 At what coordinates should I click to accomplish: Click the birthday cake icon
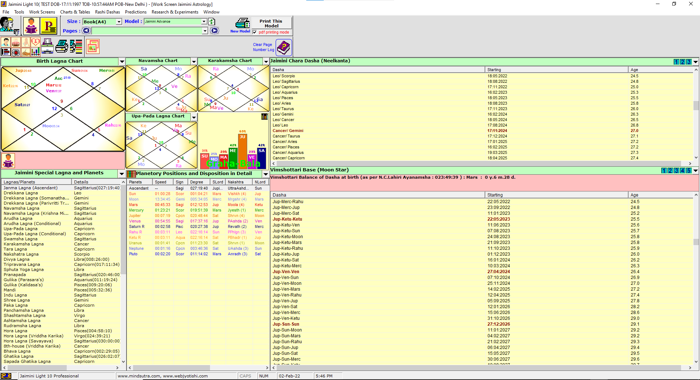[x=16, y=42]
